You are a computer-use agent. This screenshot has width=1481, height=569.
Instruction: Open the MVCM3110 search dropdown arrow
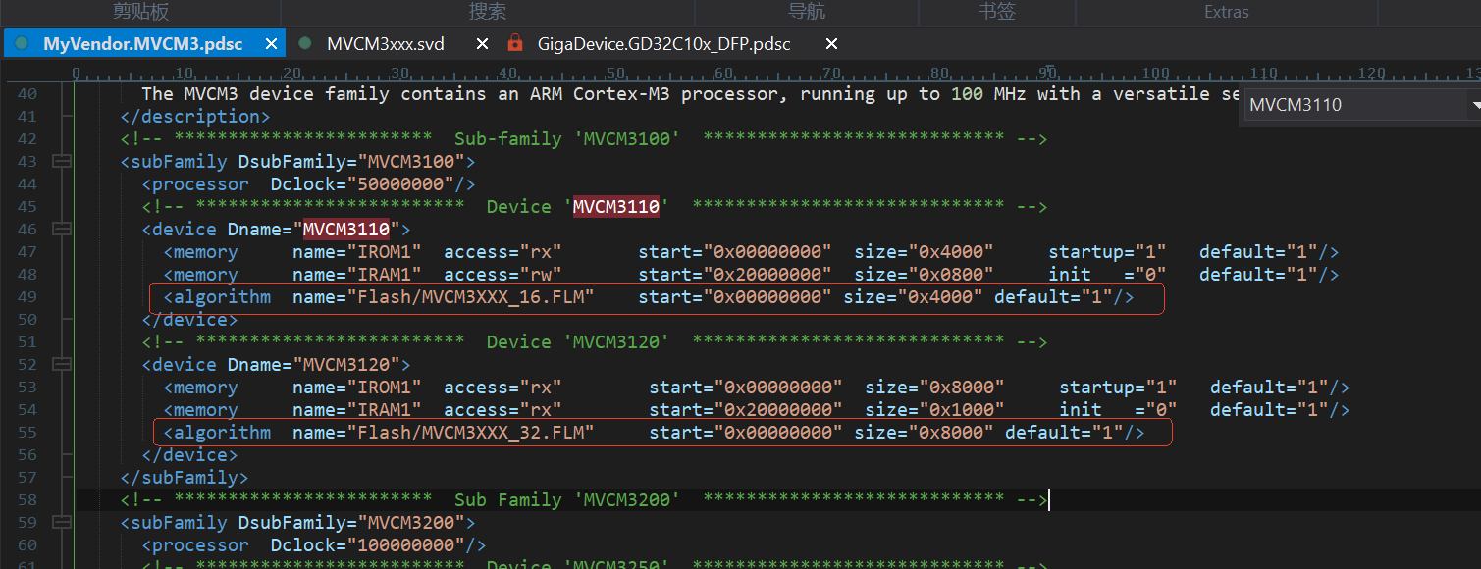pos(1475,105)
